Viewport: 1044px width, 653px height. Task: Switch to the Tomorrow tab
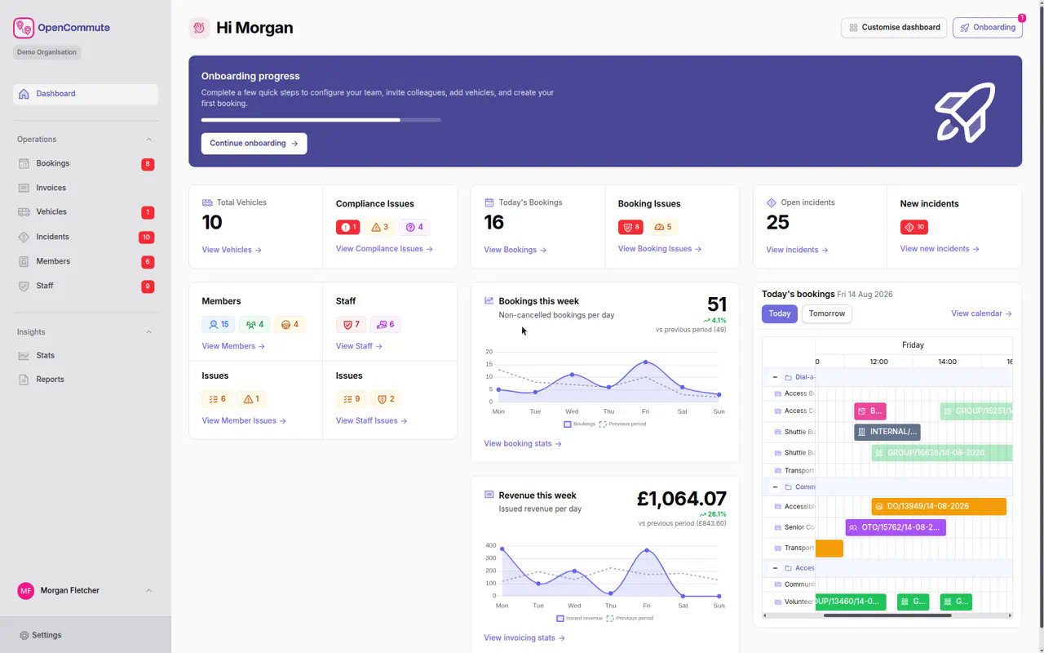coord(827,313)
